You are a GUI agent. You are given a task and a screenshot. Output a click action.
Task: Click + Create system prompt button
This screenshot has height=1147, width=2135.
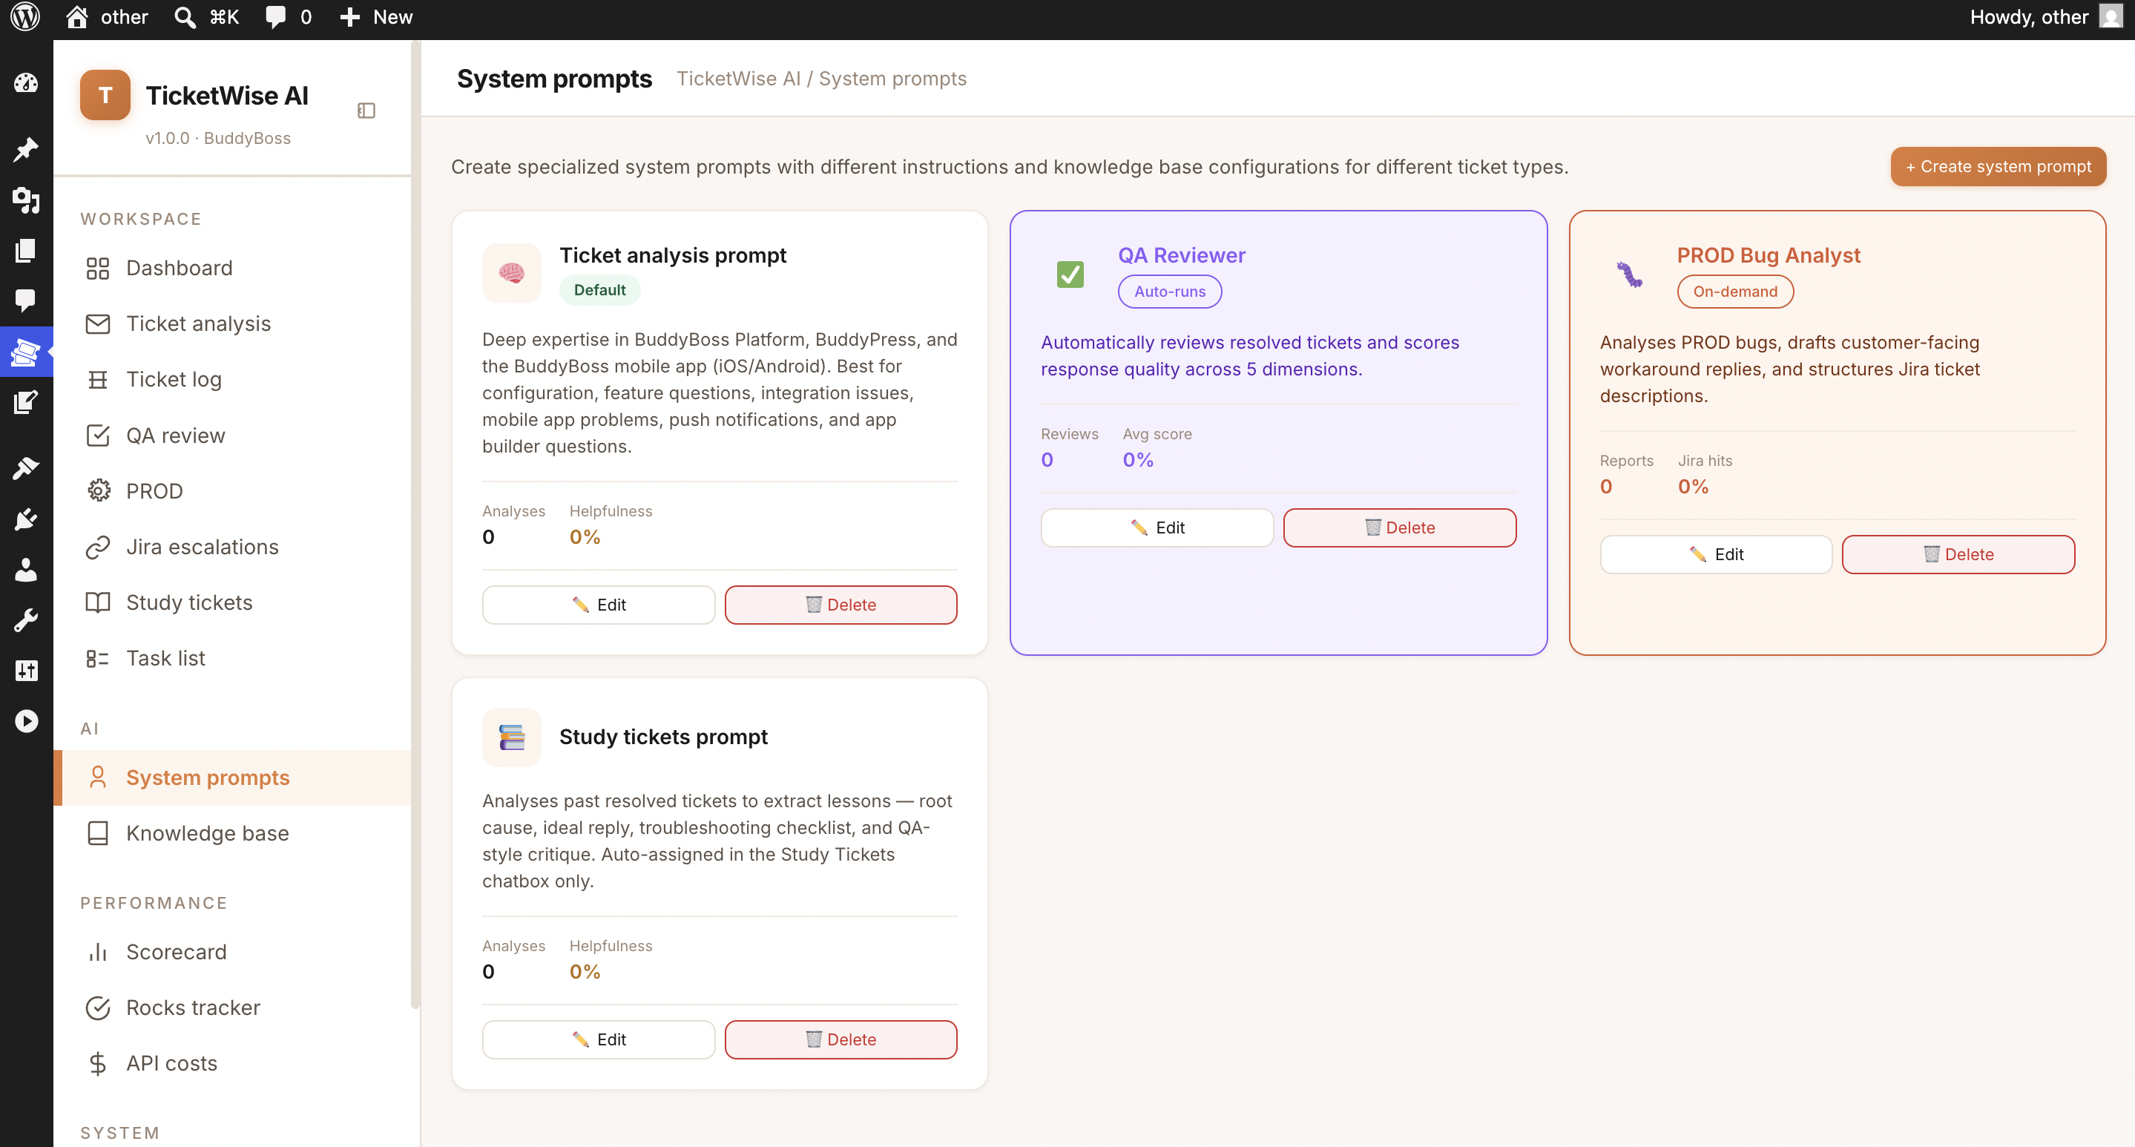[x=1998, y=167]
